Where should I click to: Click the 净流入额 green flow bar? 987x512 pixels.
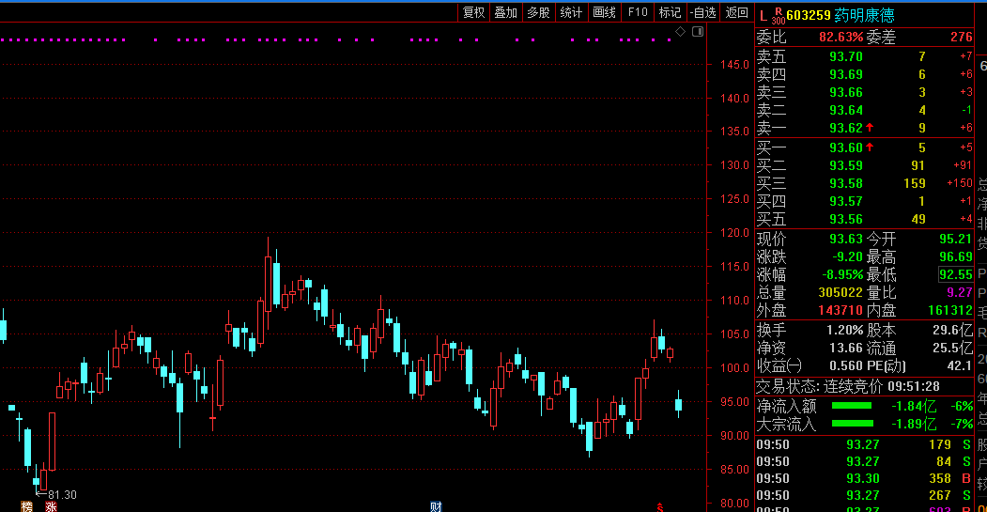click(852, 406)
